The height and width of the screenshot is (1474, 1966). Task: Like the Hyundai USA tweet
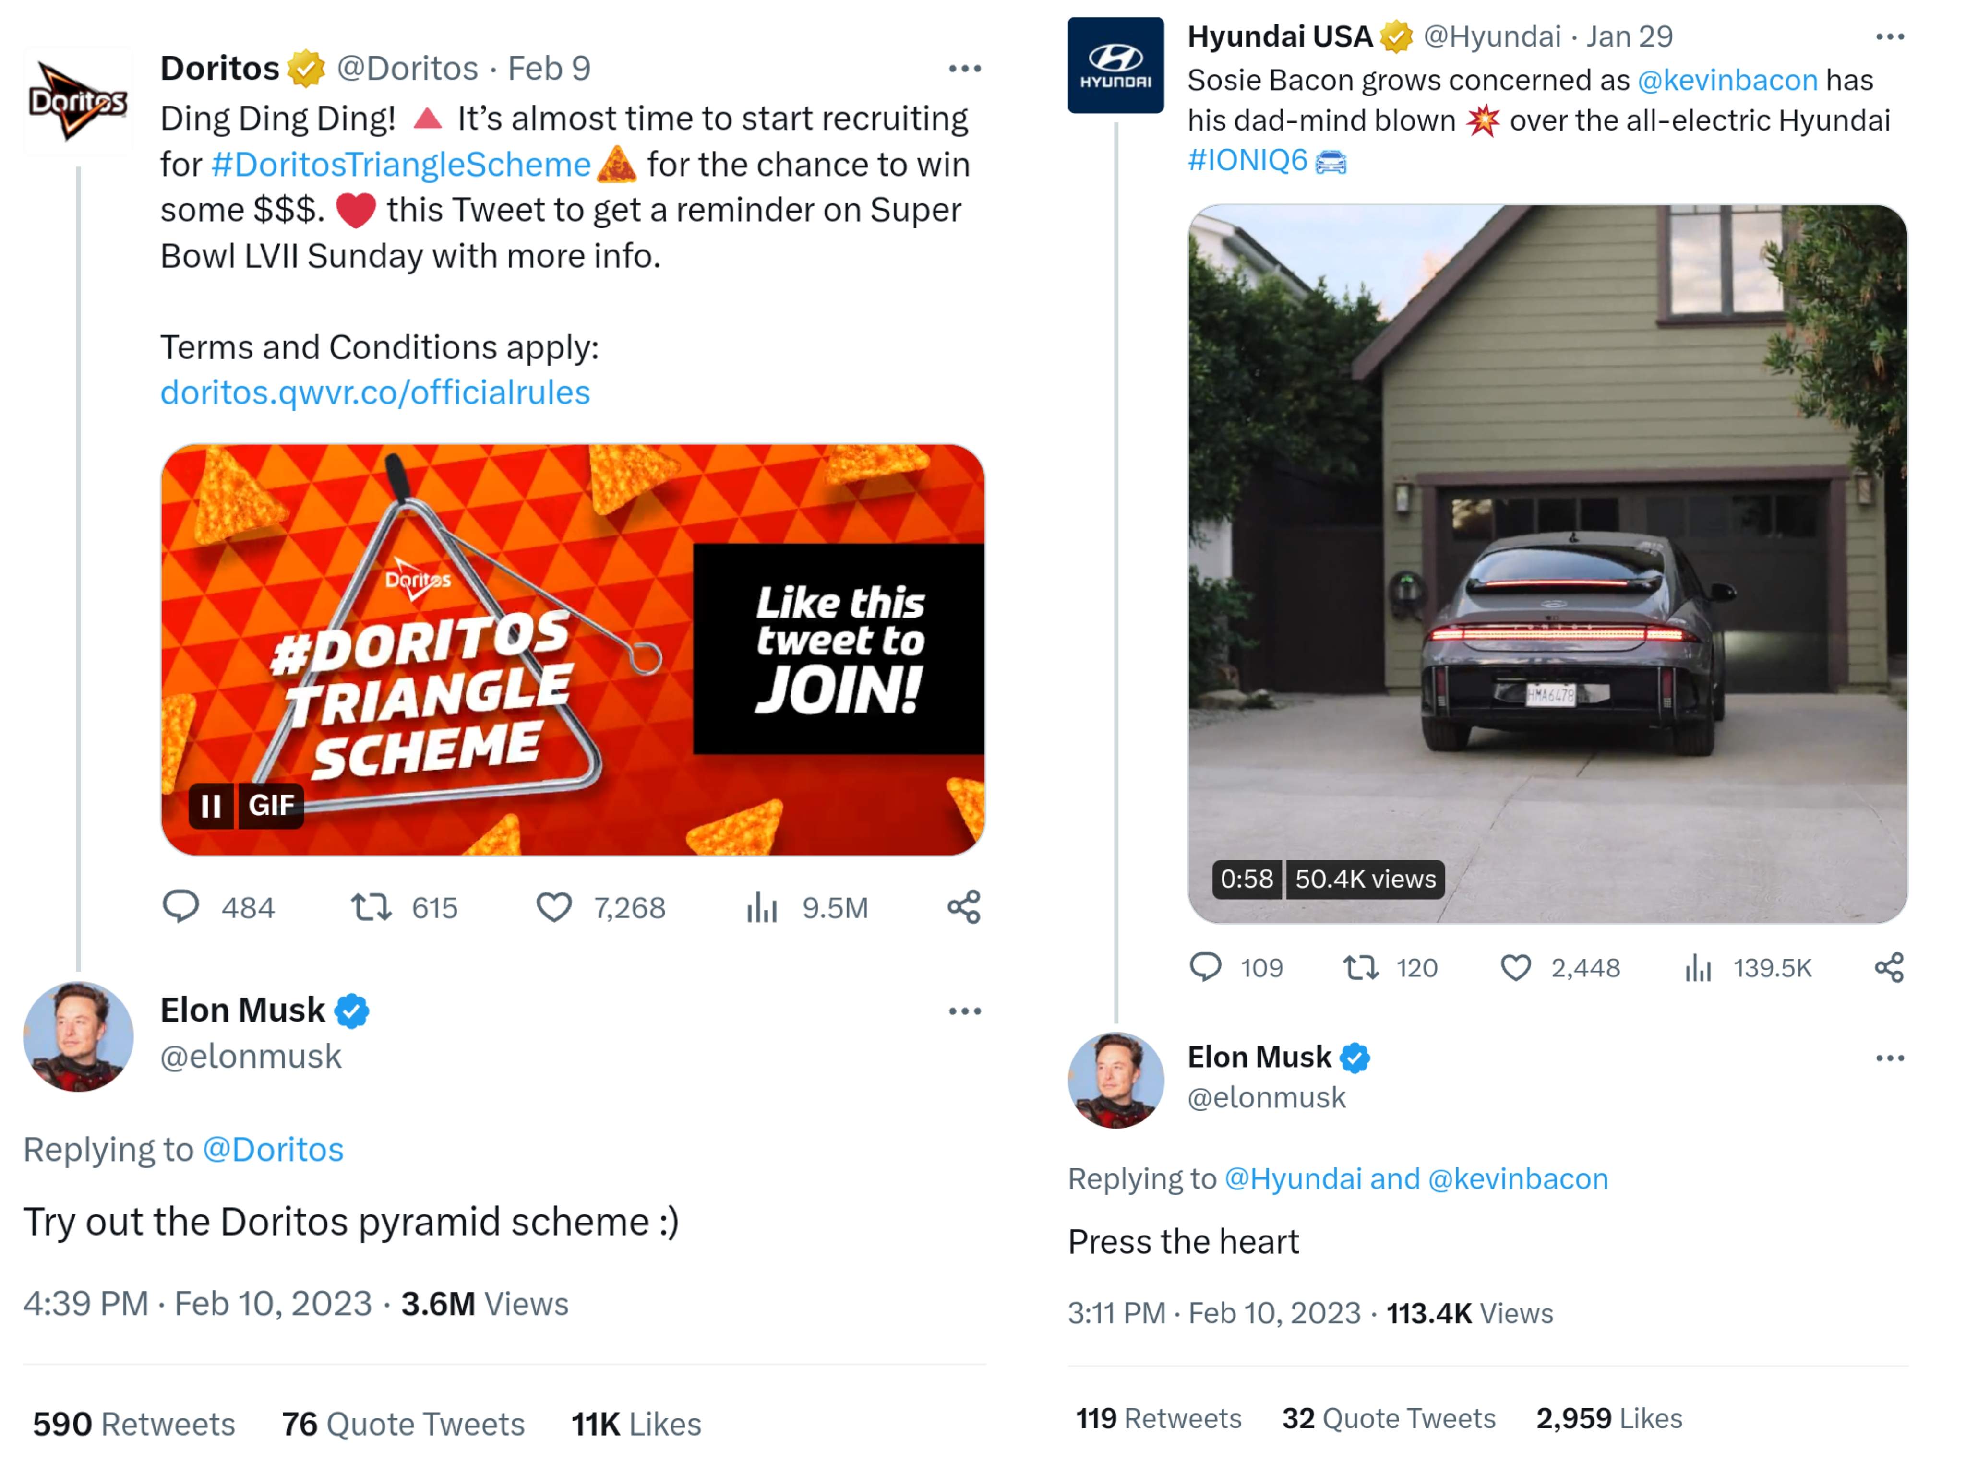pos(1515,967)
